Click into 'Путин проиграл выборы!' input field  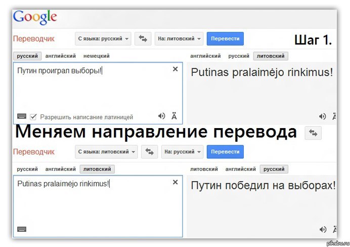98,93
